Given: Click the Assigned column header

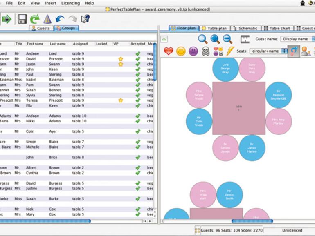Looking at the screenshot, I should [80, 44].
